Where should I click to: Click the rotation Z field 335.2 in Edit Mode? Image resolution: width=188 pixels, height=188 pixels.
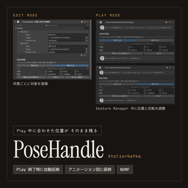[x=83, y=74]
